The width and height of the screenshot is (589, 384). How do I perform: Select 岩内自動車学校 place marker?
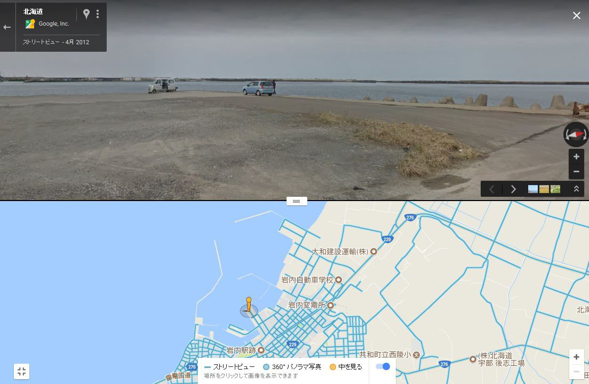pos(338,279)
